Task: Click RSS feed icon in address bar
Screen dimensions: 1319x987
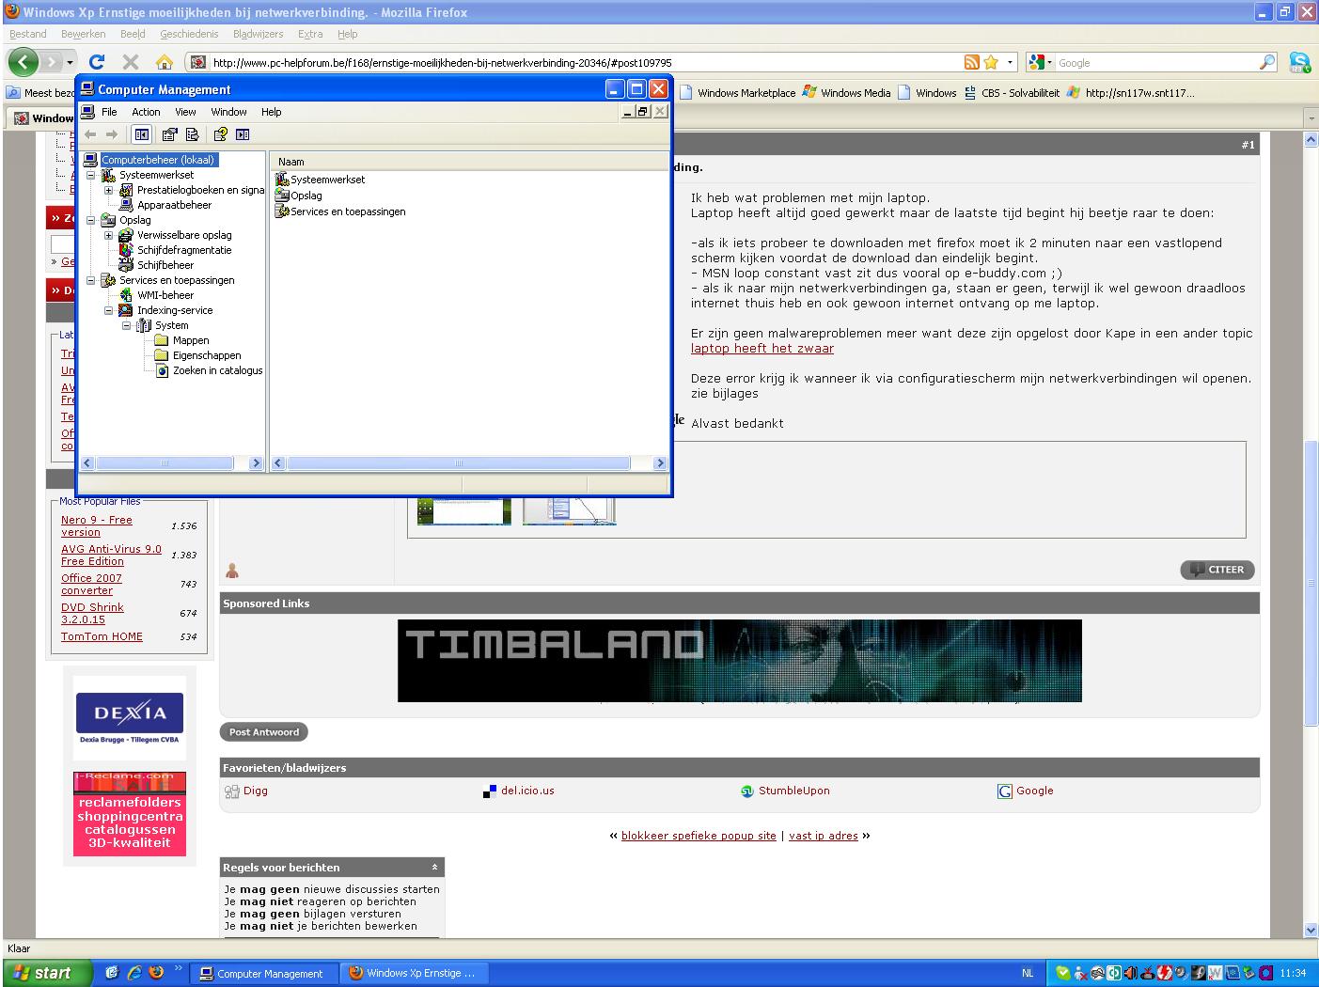Action: 971,62
